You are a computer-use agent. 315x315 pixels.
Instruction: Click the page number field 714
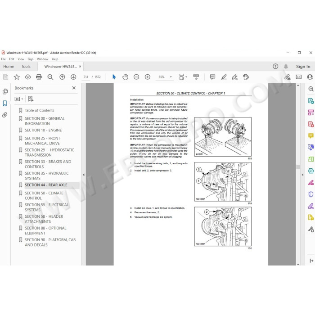click(x=86, y=77)
